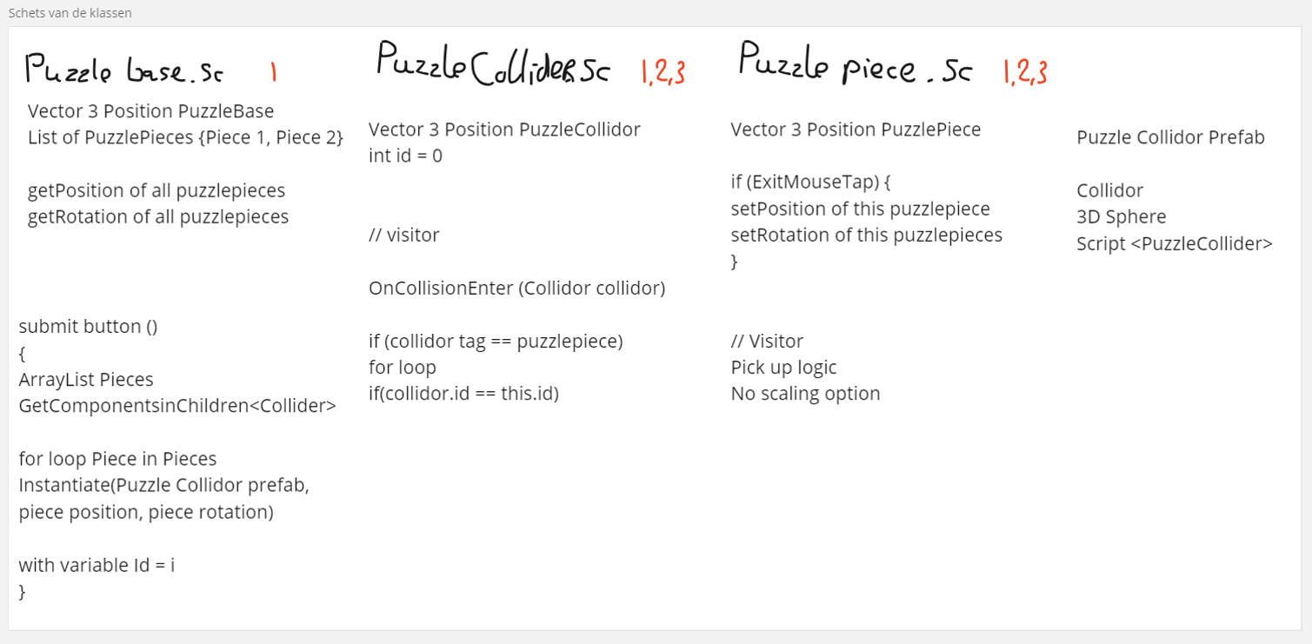Viewport: 1312px width, 644px height.
Task: Click the "Schets van de klassen" title label
Action: tap(70, 14)
